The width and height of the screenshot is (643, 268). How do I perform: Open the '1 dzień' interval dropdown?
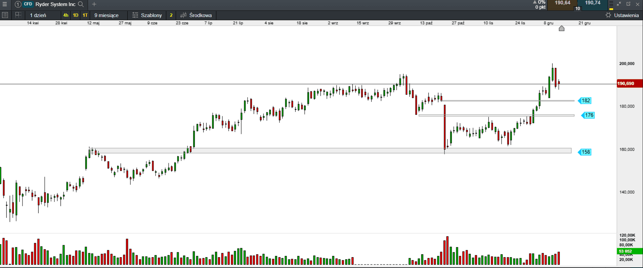click(x=38, y=15)
